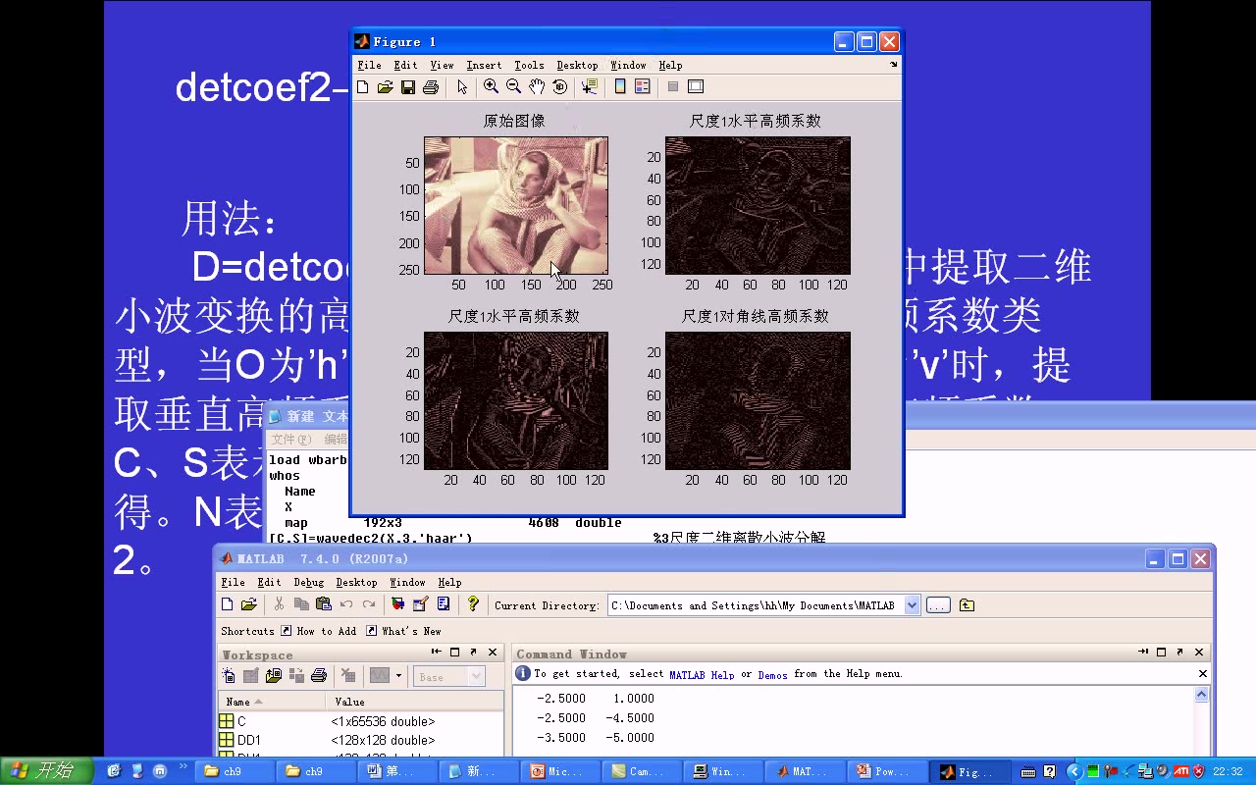The image size is (1256, 785).
Task: Click the How to Add shortcut
Action: 319,632
